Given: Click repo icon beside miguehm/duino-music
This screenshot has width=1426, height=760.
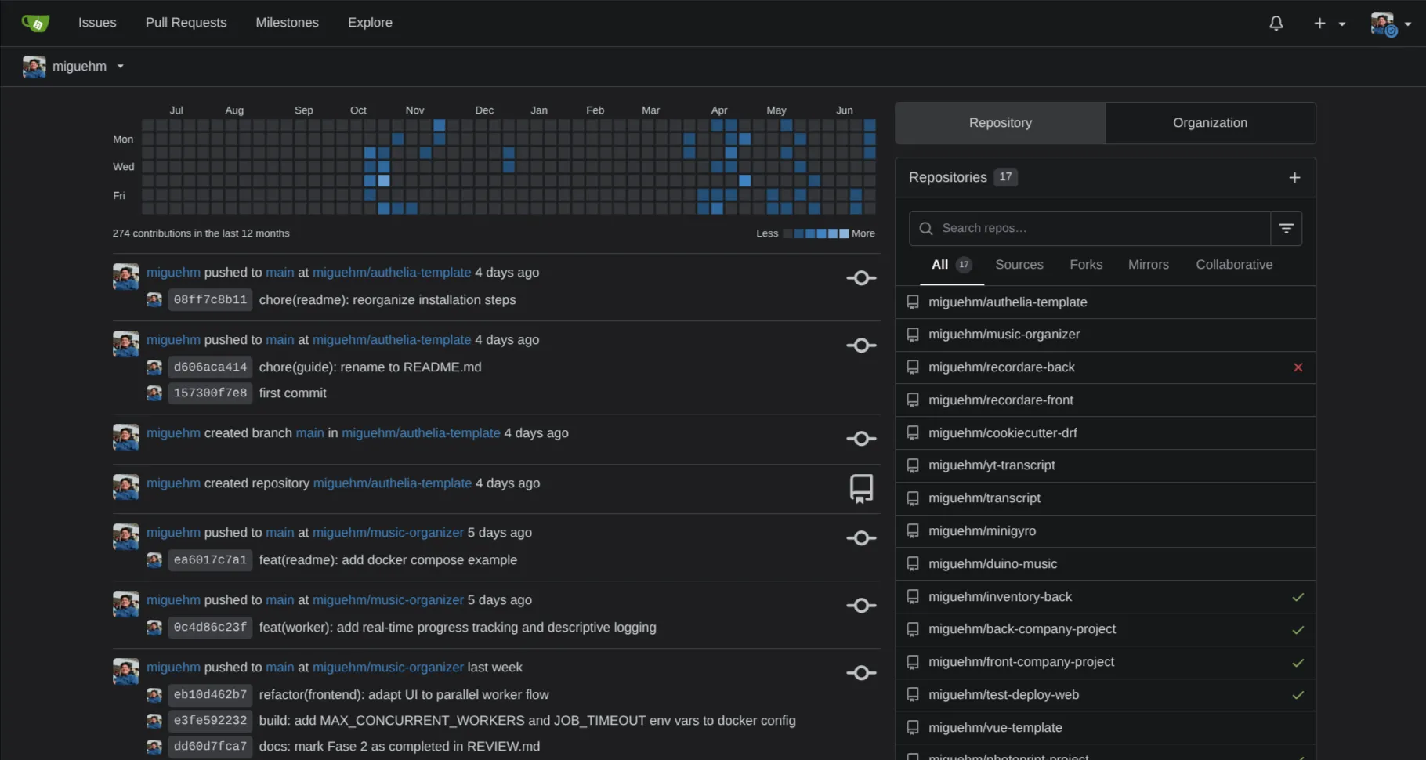Looking at the screenshot, I should pos(913,564).
